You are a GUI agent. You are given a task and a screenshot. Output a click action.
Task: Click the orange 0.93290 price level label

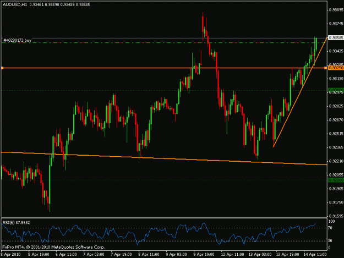(336, 68)
